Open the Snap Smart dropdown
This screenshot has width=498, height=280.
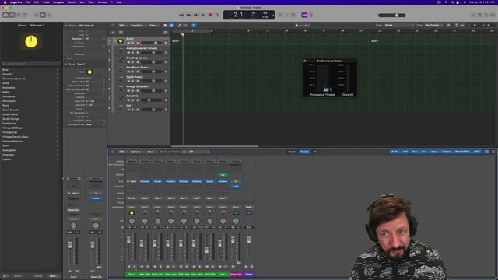pos(399,25)
